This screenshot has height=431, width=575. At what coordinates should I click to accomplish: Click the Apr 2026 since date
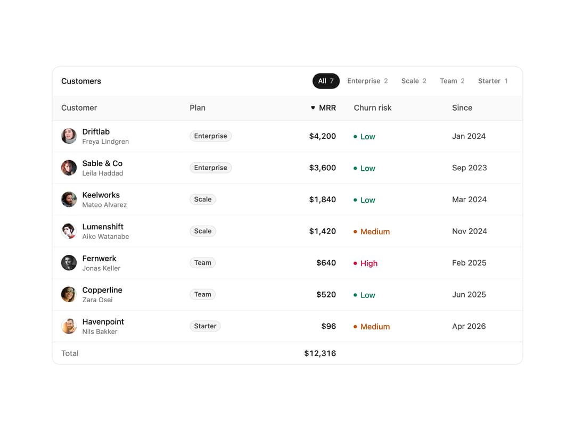tap(469, 326)
